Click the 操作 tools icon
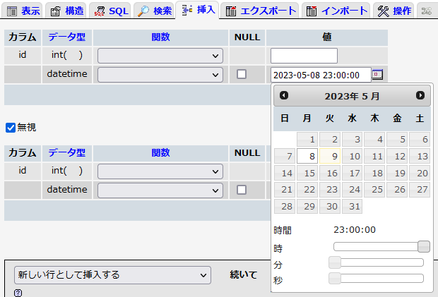438x297 pixels. [x=383, y=11]
